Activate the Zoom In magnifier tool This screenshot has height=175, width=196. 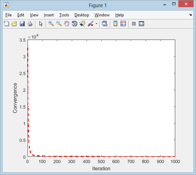51,24
